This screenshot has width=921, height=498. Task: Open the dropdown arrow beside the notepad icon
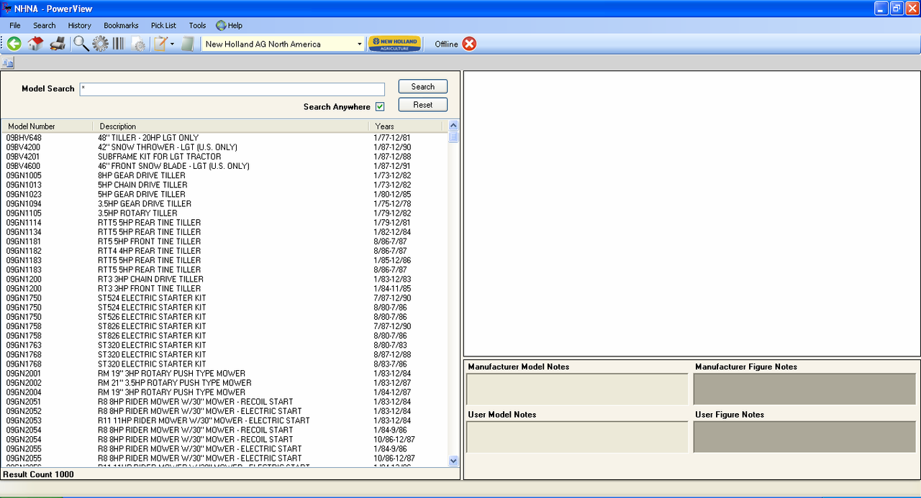click(x=172, y=45)
